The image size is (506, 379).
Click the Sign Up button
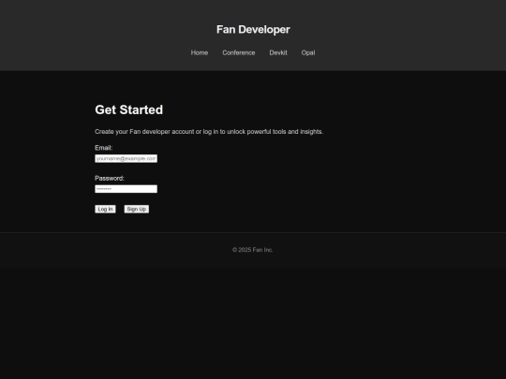tap(137, 210)
